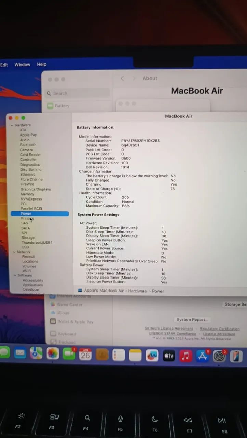
Task: Select Diagnostics in the sidebar
Action: click(x=30, y=165)
